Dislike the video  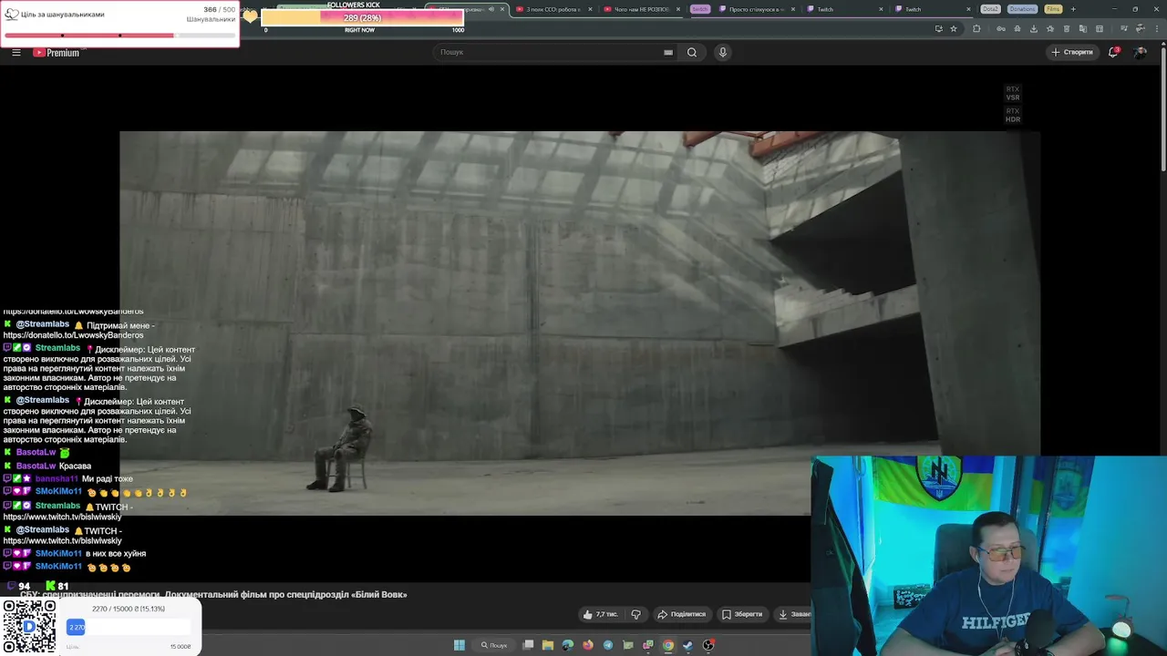(x=636, y=614)
